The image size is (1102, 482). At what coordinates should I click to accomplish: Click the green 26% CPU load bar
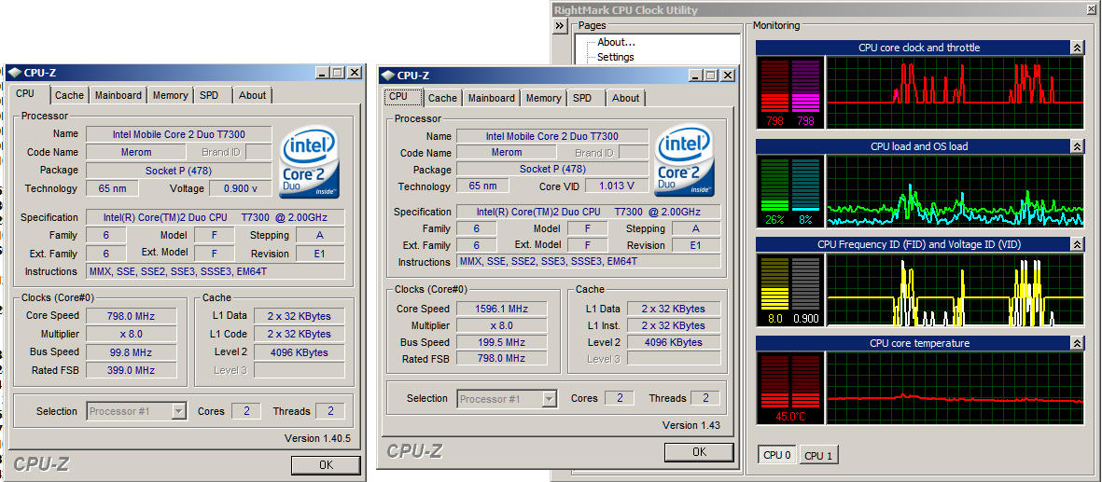tap(775, 184)
